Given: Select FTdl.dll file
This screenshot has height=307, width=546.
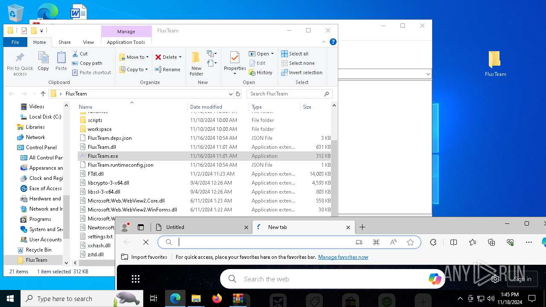Looking at the screenshot, I should pos(96,174).
